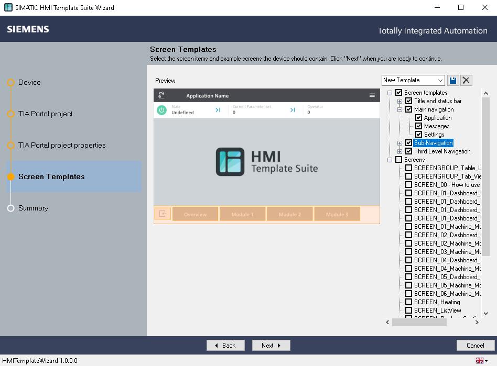The height and width of the screenshot is (366, 497).
Task: Expand Sub-Navigation tree node
Action: (x=399, y=143)
